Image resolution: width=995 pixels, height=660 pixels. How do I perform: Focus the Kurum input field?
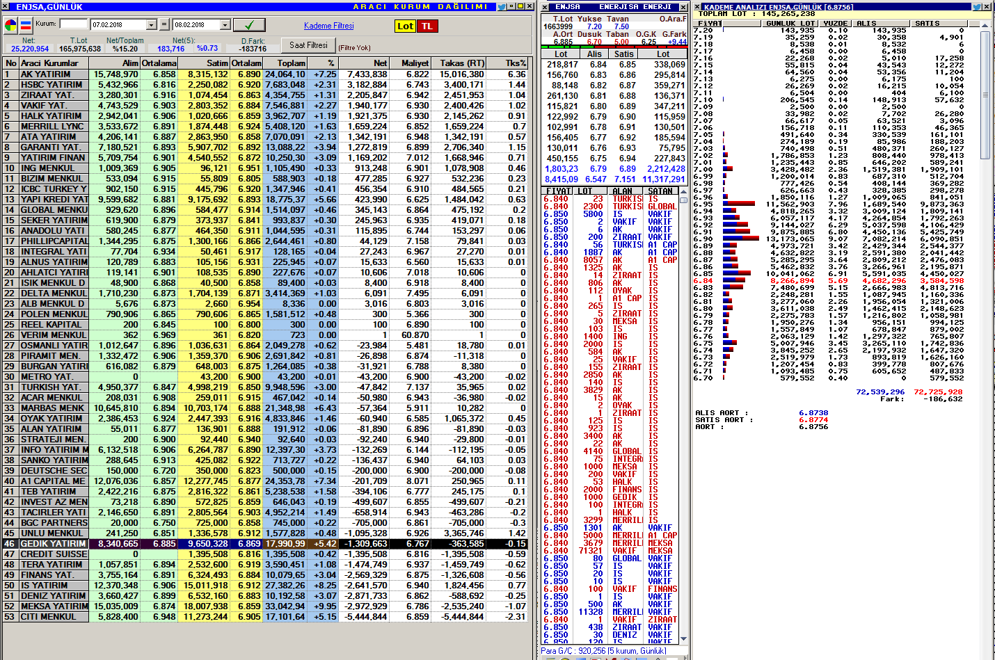coord(74,24)
